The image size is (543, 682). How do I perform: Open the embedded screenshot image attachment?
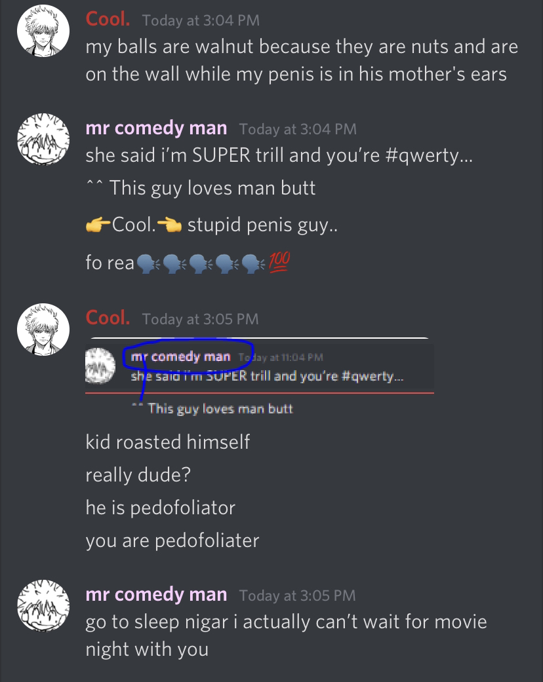[260, 377]
